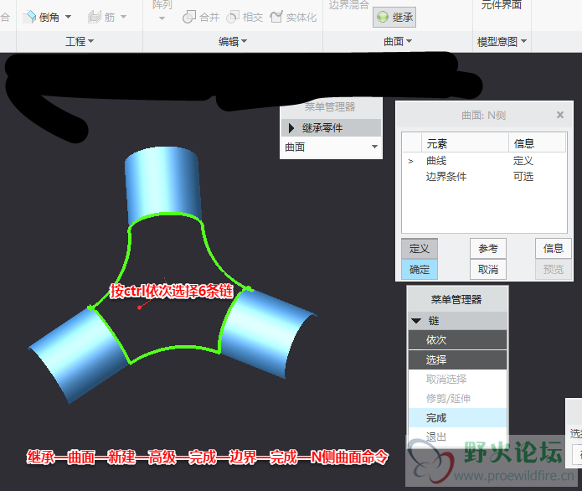Screen dimensions: 582x491
Task: Click the 元件界面 component interface tool
Action: point(501,5)
